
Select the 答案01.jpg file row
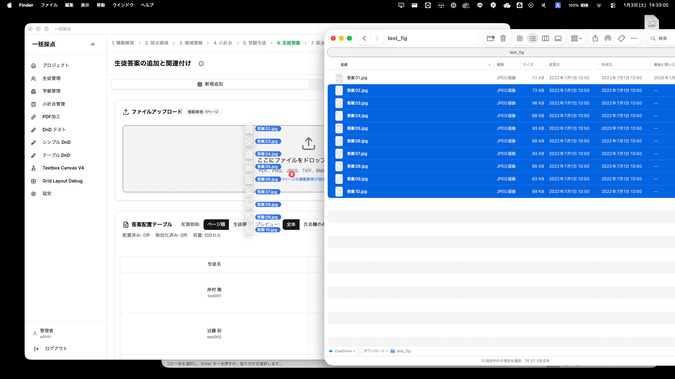click(357, 78)
